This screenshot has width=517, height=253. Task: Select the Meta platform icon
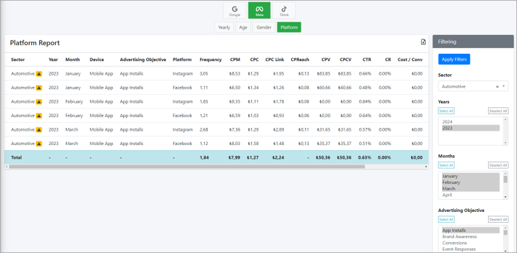pyautogui.click(x=260, y=10)
